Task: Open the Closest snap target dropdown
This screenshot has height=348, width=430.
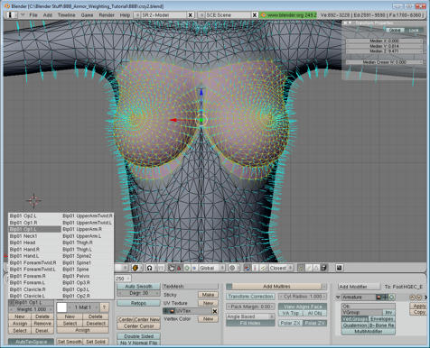Action: point(281,268)
